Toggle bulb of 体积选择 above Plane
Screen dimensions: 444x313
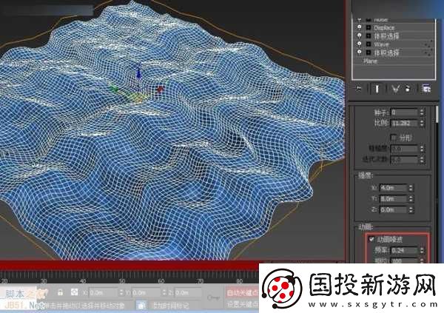point(359,53)
